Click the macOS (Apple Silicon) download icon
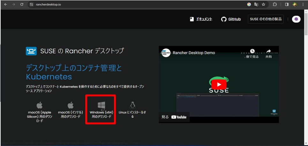The width and height of the screenshot is (308, 146). coord(40,105)
